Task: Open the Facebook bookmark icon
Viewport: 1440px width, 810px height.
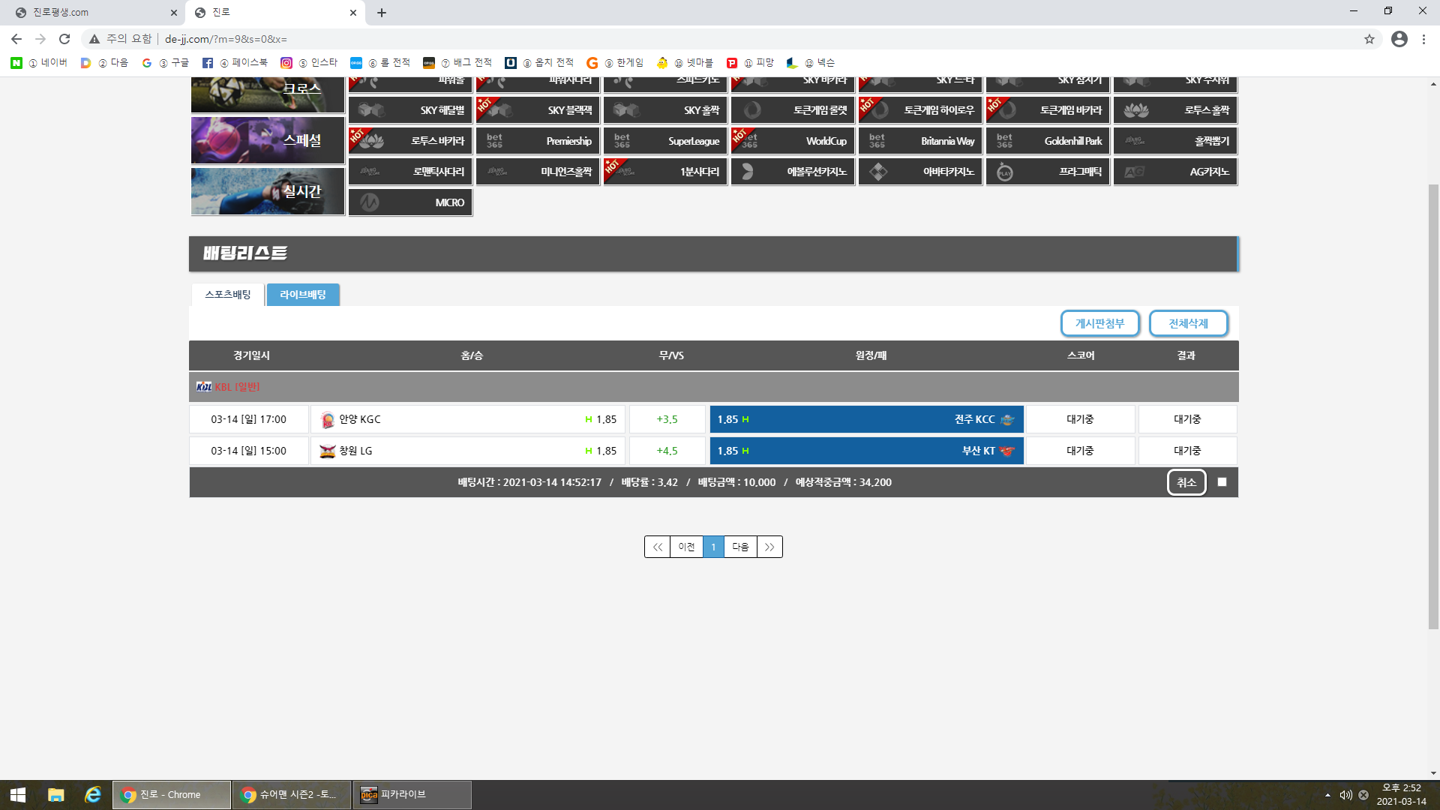Action: coord(208,63)
